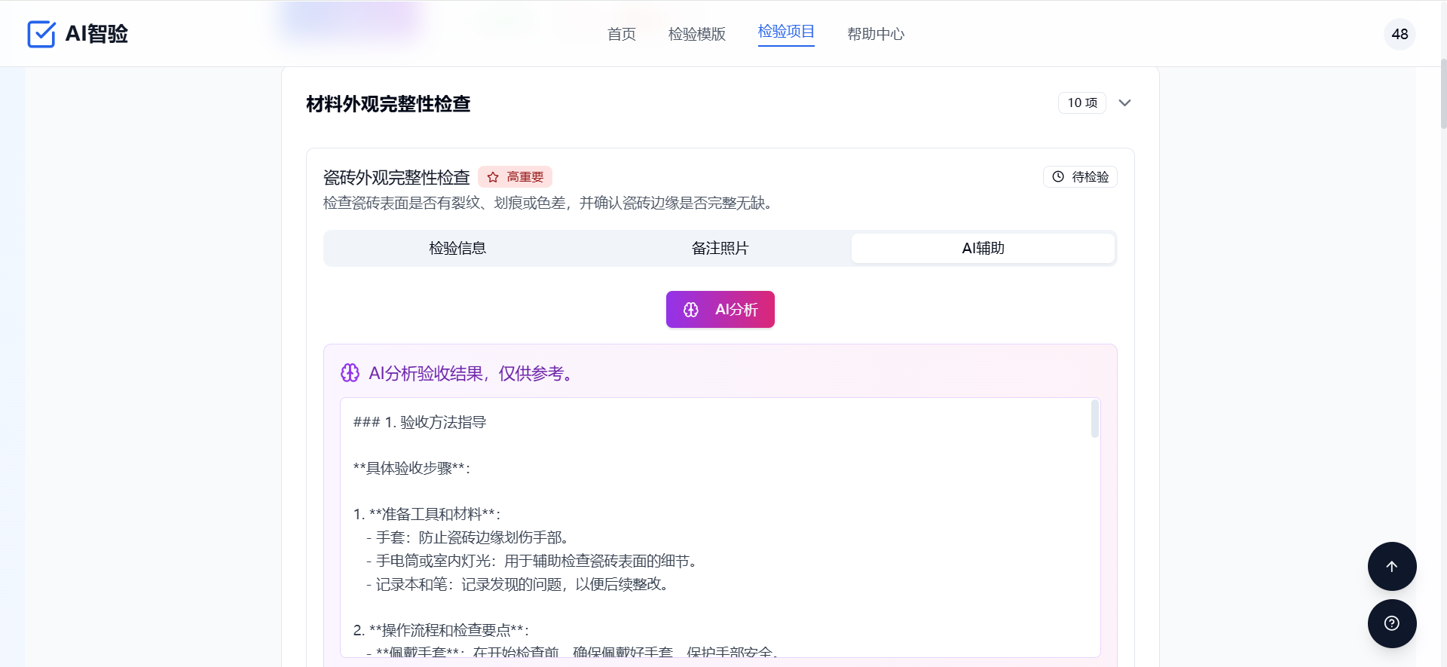Click the brain icon on AI分析 button
The height and width of the screenshot is (667, 1447).
[x=690, y=310]
